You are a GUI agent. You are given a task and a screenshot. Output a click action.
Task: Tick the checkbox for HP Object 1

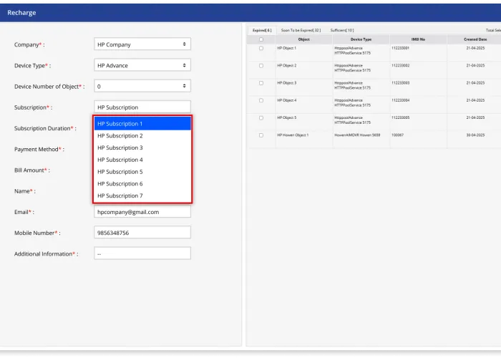click(261, 48)
